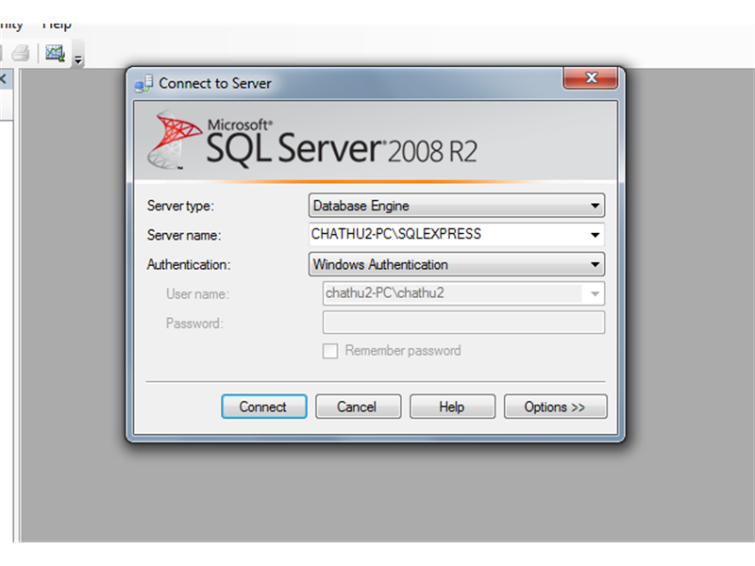Screen dimensions: 755x566
Task: Click the Server type: label
Action: [x=180, y=206]
